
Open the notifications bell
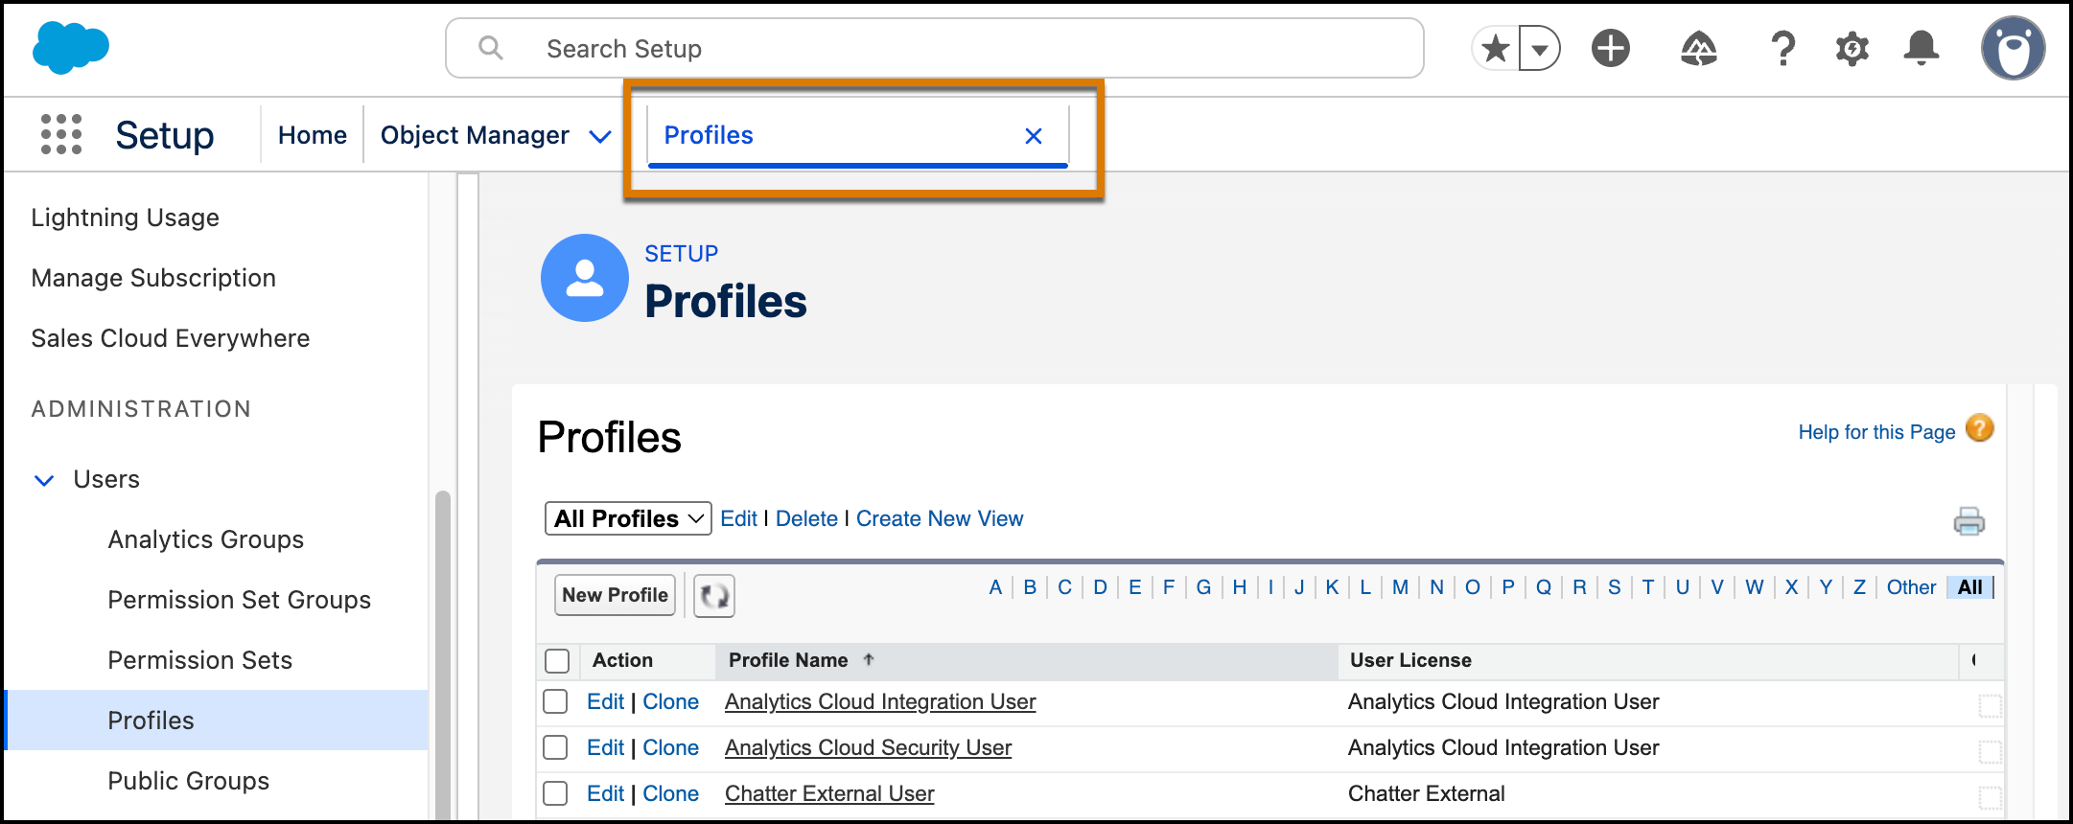pos(1922,48)
